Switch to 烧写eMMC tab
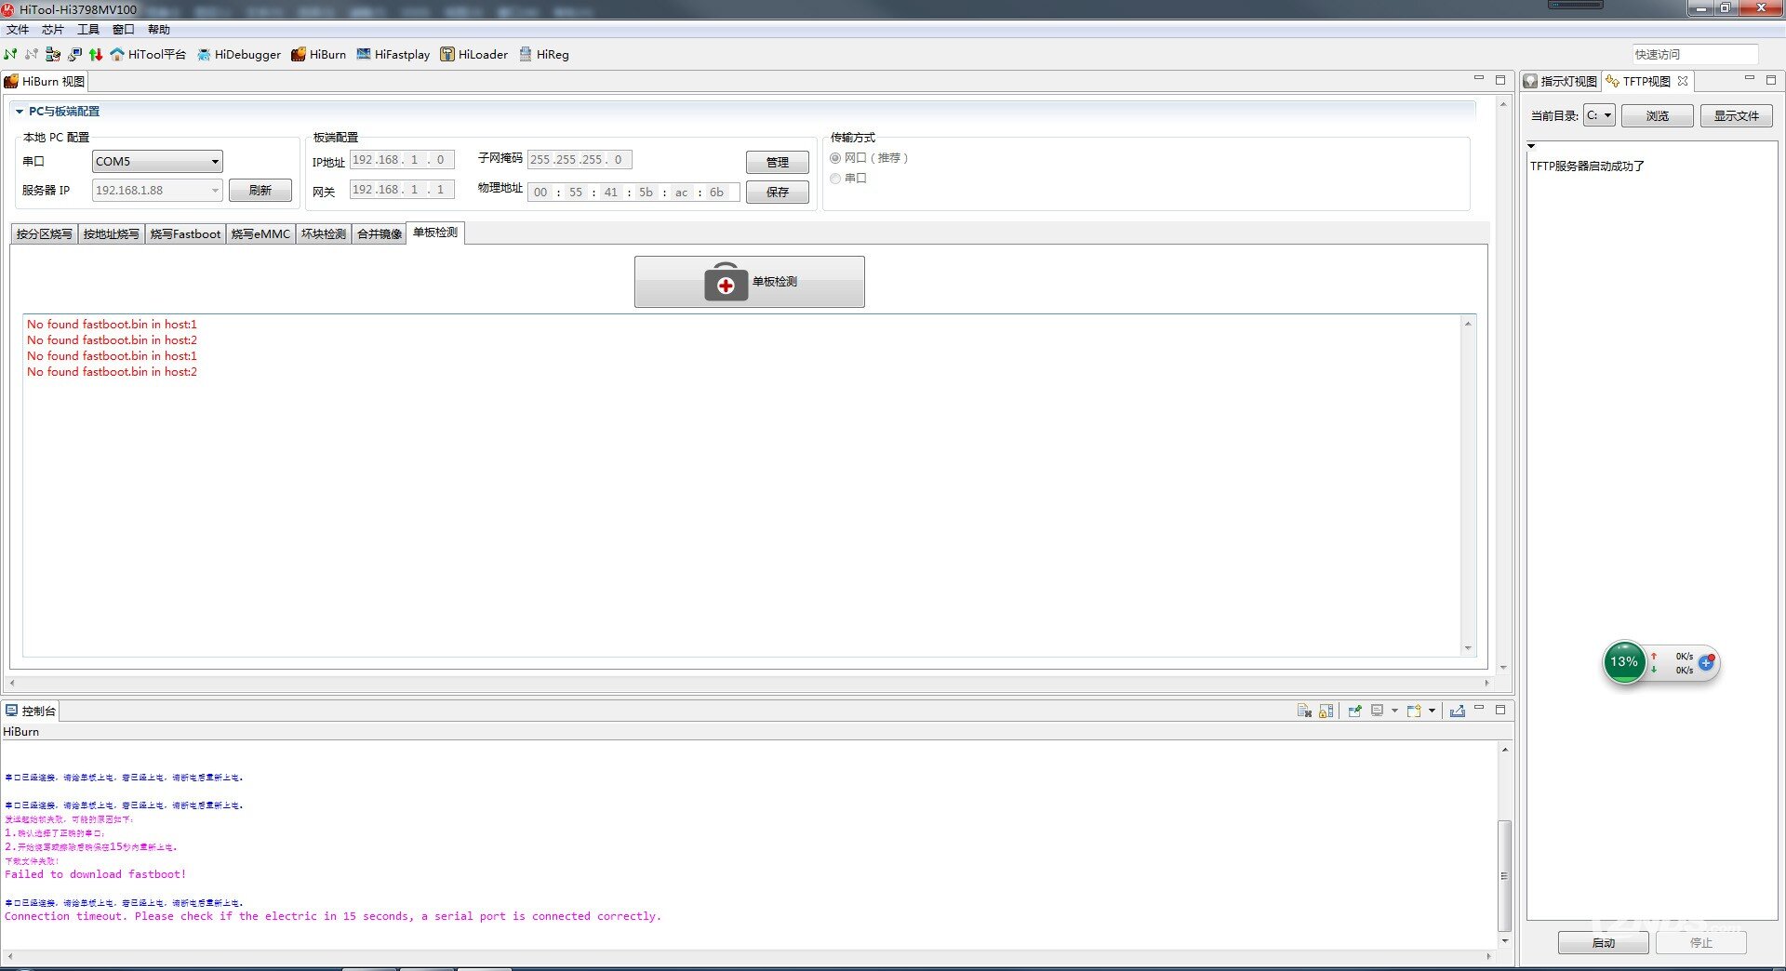 click(260, 234)
